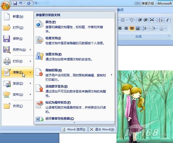The height and width of the screenshot is (143, 173).
Task: Select the Sort A-Z icon in ribbon
Action: coord(160,20)
